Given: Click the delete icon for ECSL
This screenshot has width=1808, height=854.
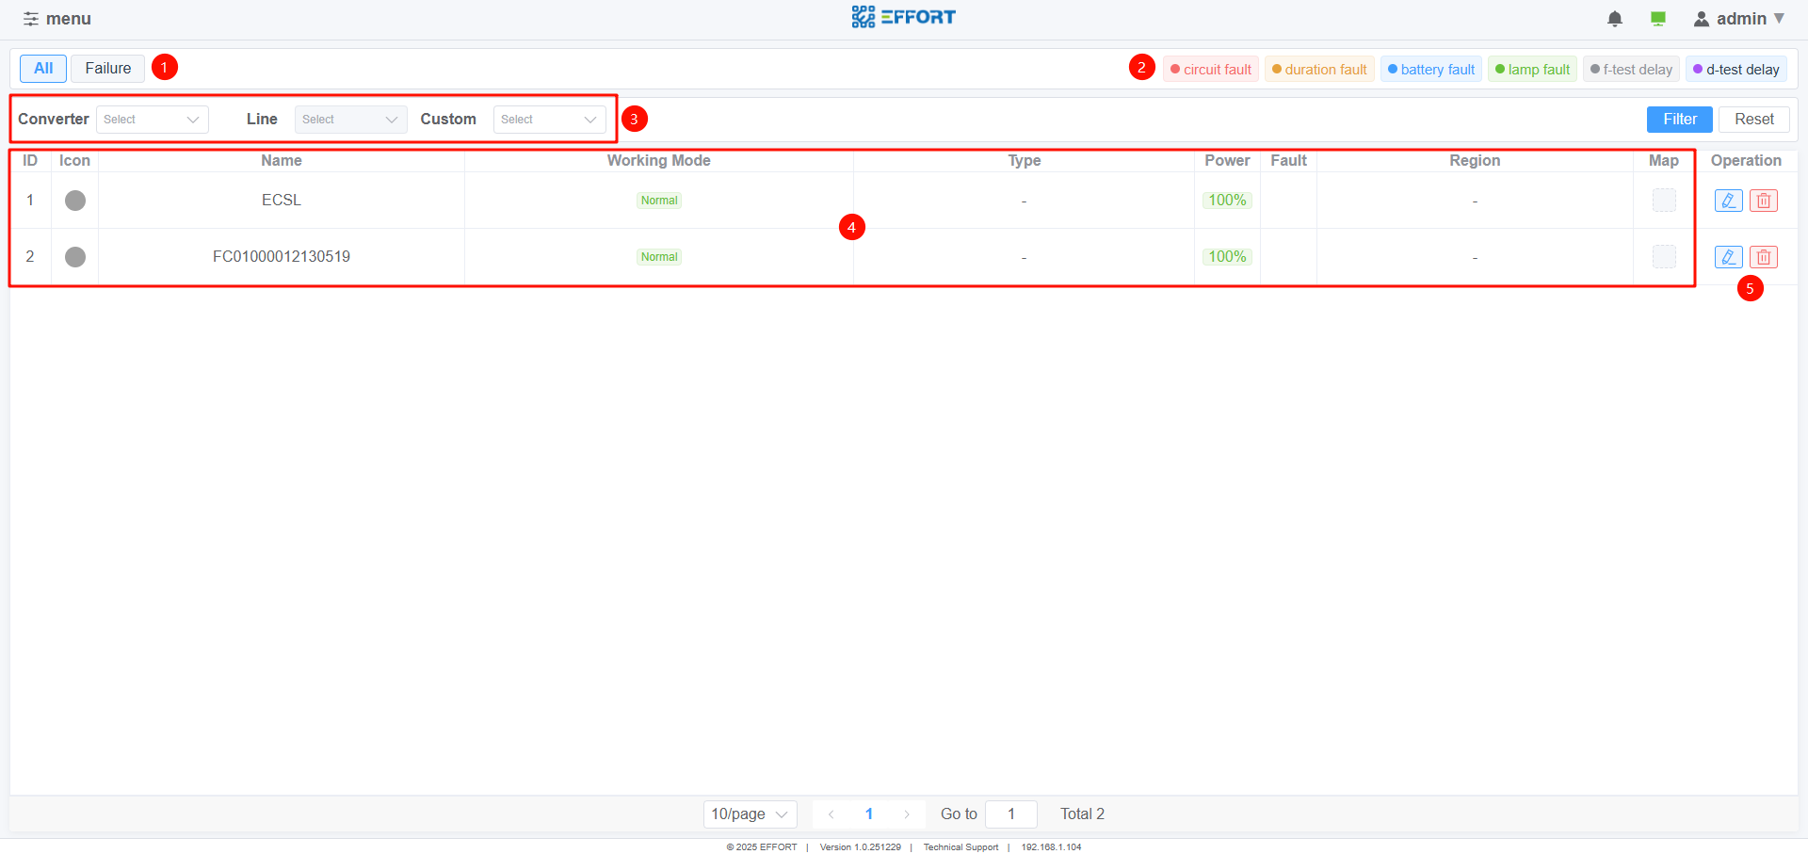Looking at the screenshot, I should (1763, 201).
